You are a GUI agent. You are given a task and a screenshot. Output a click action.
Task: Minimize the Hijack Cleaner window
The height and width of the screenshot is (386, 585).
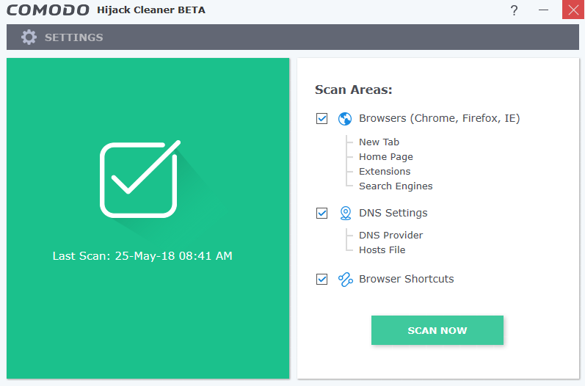pos(544,10)
